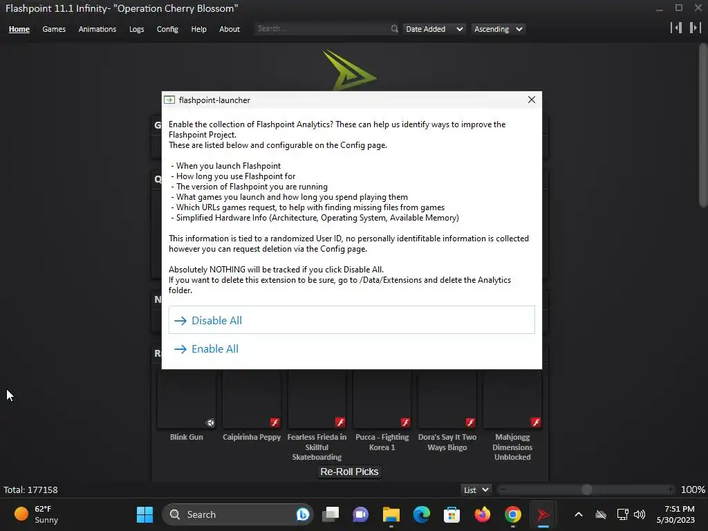Click the Flash icon on Pucca - Fighting Korea
The height and width of the screenshot is (531, 708).
pyautogui.click(x=405, y=422)
